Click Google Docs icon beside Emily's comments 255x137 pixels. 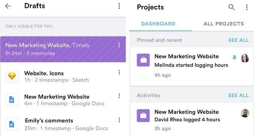point(12,124)
